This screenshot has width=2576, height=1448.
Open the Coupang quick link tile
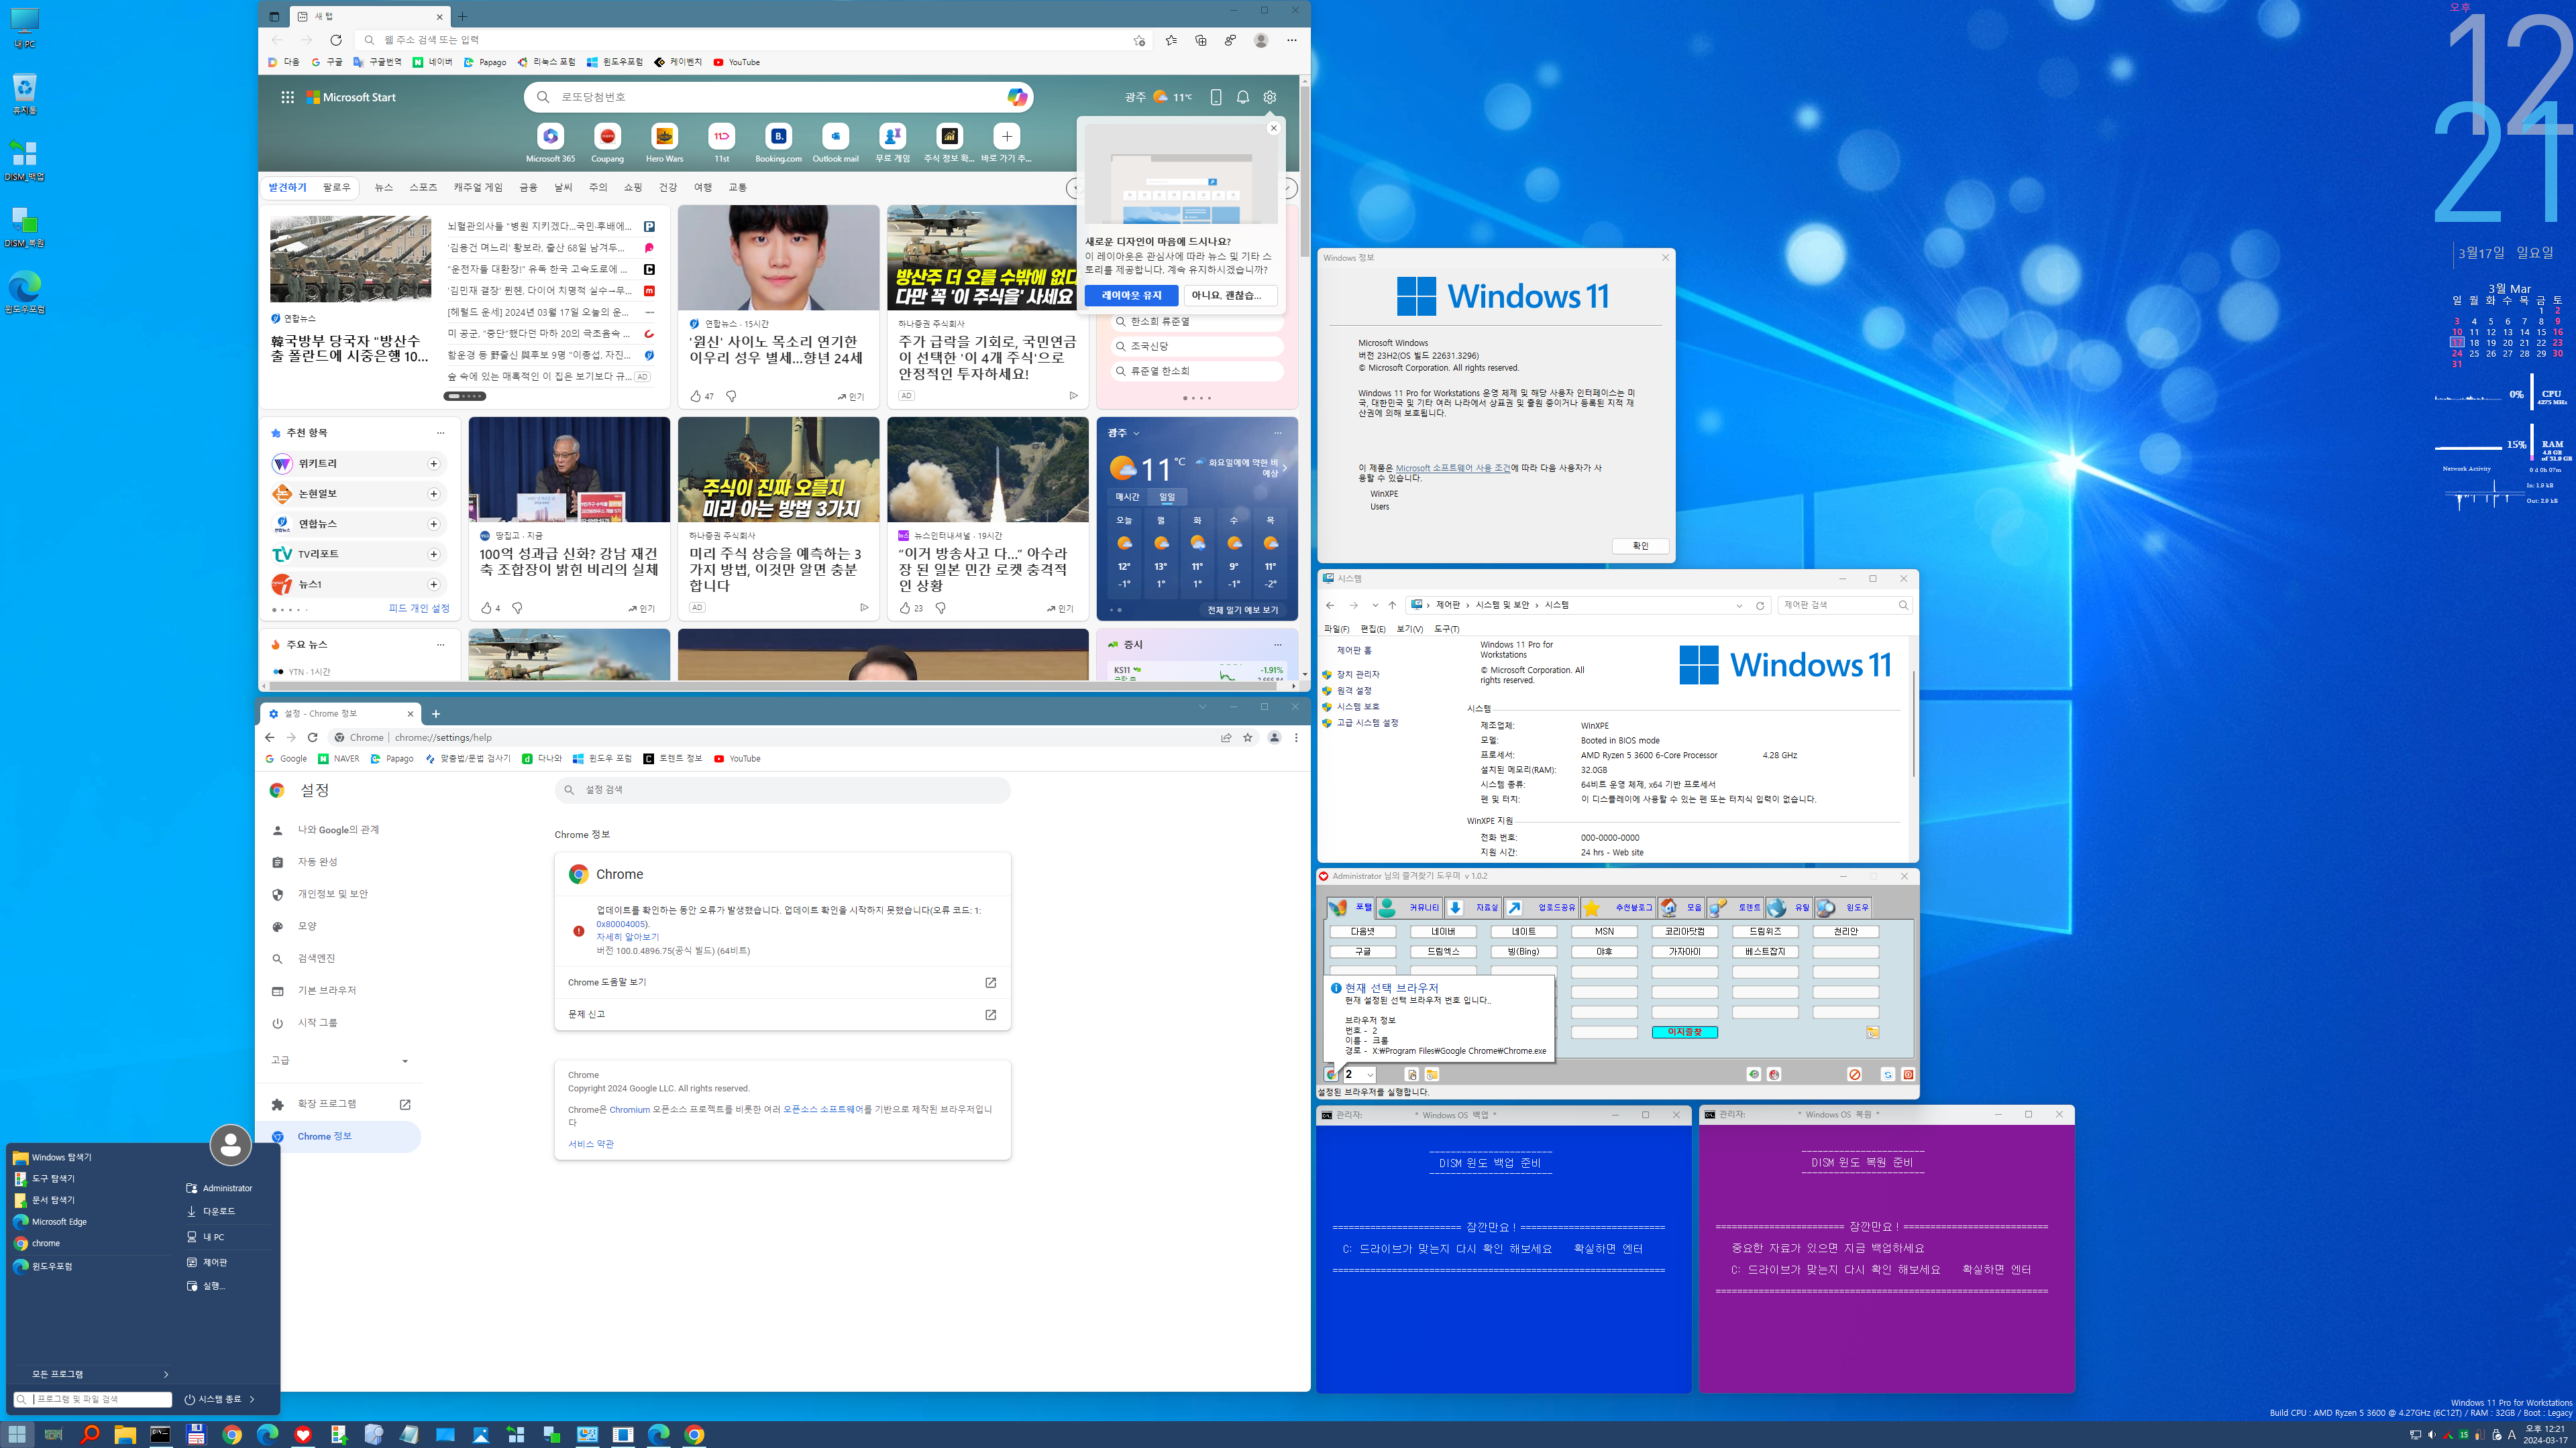click(607, 143)
